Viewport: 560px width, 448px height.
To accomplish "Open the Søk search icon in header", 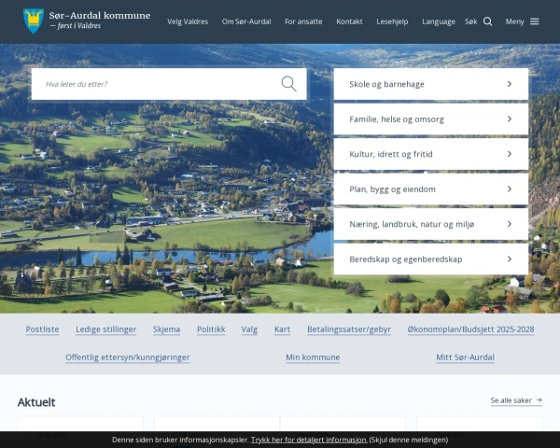I will click(487, 21).
